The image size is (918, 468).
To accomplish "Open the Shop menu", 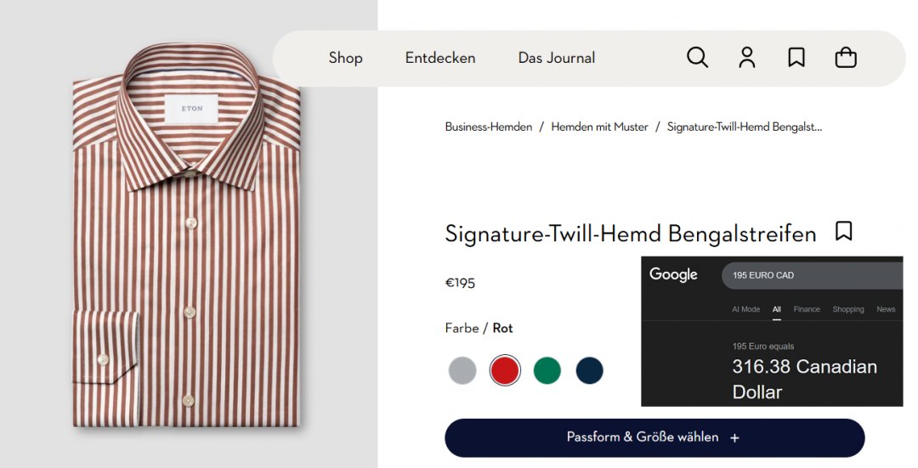I will pos(345,58).
